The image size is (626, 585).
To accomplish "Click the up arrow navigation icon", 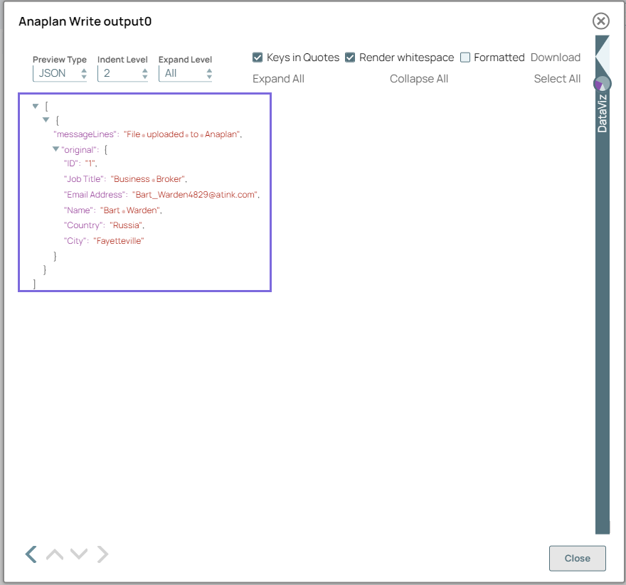I will [55, 554].
